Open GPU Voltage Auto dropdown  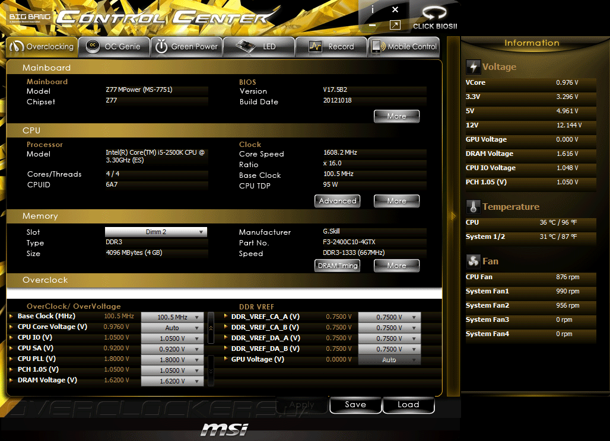pos(389,360)
